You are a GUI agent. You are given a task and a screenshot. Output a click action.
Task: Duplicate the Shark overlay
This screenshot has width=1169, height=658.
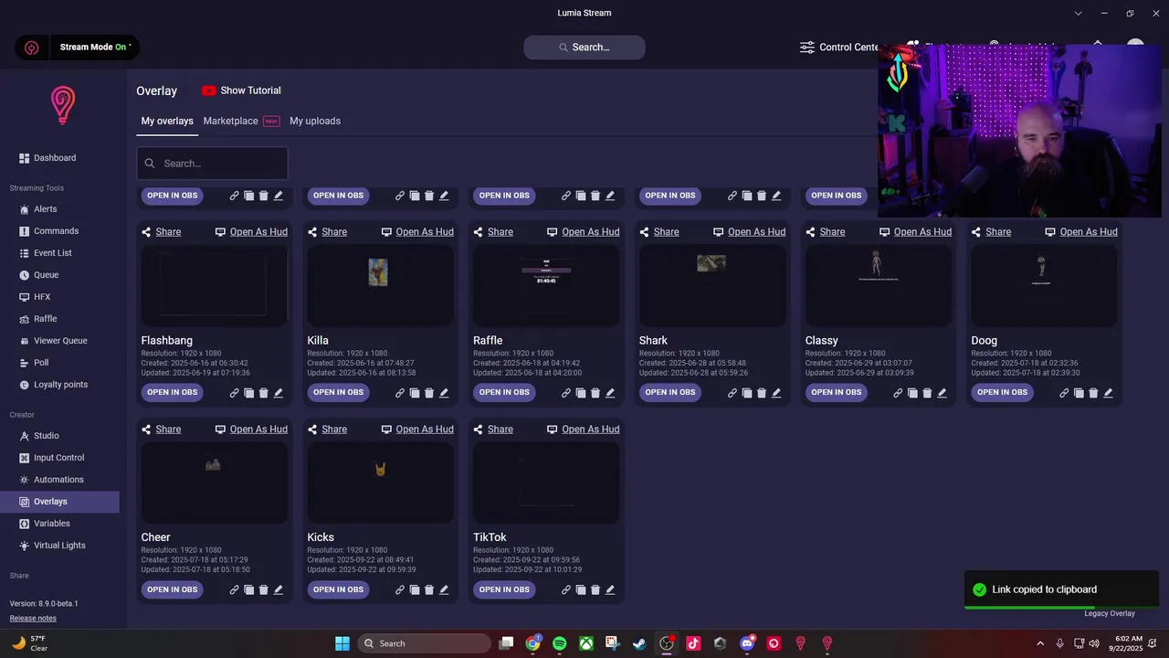point(747,393)
